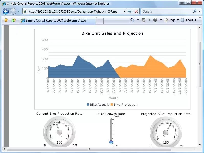This screenshot has height=153, width=204.
Task: Click the '50%' growth rate label
Action: 116,116
